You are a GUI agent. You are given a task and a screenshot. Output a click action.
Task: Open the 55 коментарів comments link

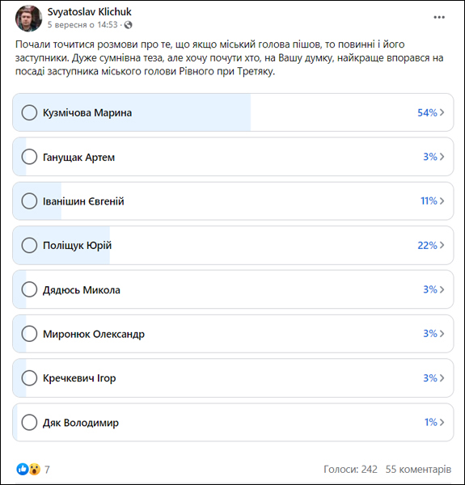tap(418, 469)
